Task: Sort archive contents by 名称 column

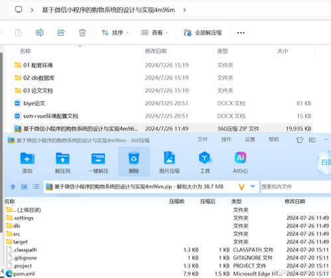Action: point(9,201)
